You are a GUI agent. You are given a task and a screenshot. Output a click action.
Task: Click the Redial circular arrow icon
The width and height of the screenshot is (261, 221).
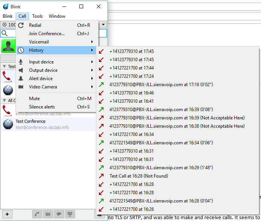pyautogui.click(x=21, y=25)
